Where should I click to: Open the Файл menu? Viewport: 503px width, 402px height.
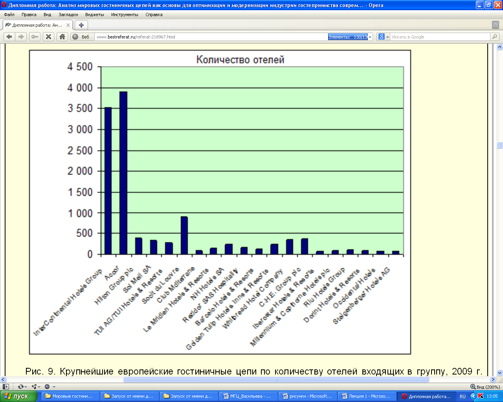click(9, 15)
